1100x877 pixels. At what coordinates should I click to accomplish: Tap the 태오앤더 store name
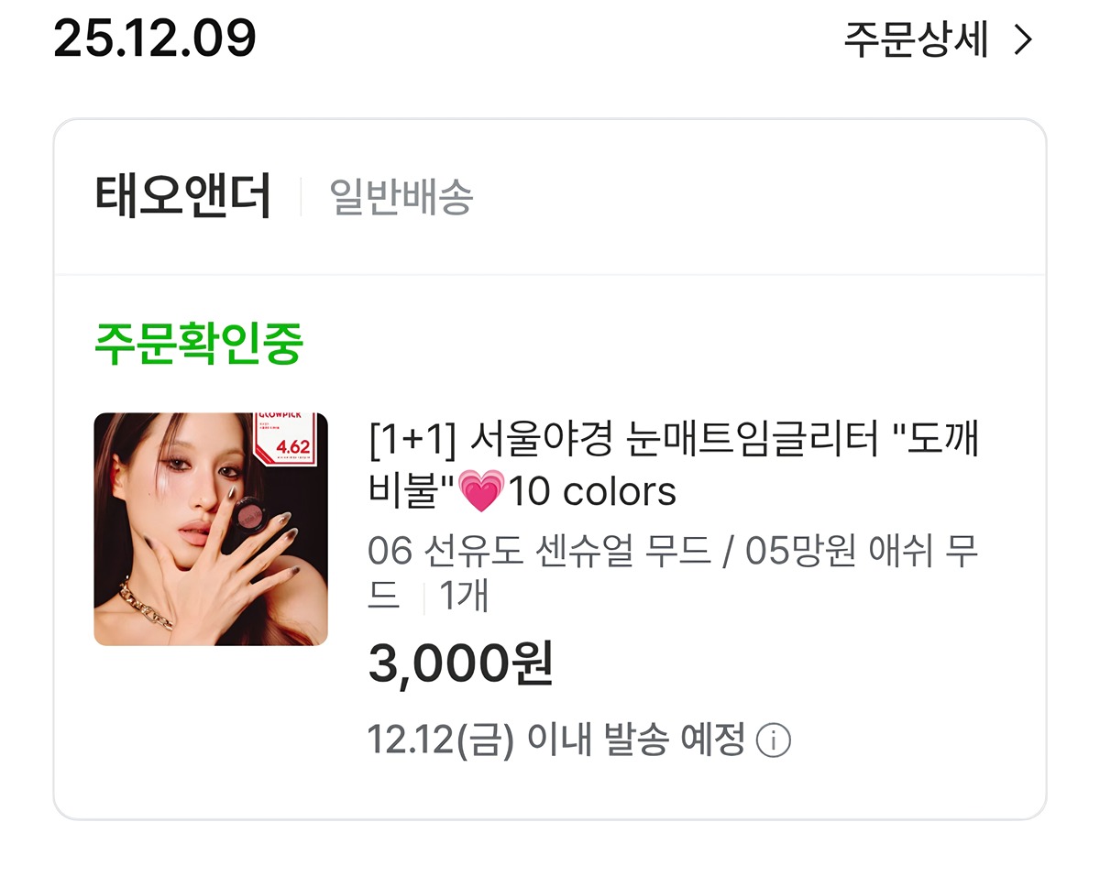coord(182,196)
